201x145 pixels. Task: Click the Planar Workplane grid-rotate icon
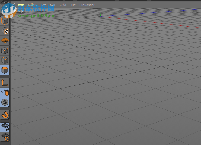click(x=5, y=137)
